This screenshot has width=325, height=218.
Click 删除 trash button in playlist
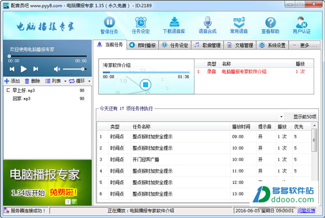[x=32, y=81]
